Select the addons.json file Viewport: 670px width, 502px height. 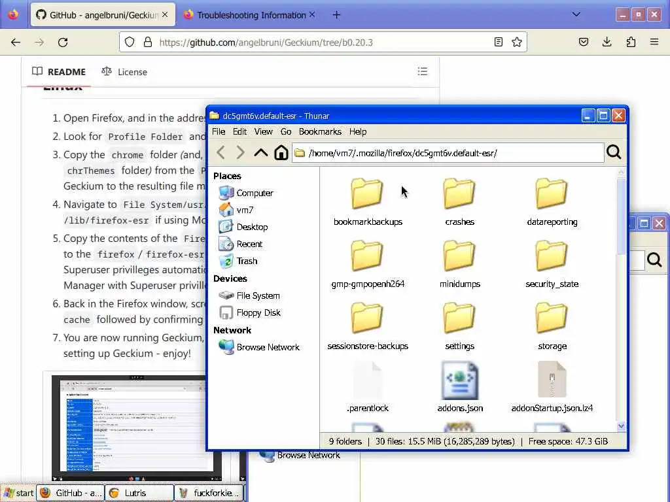coord(460,388)
